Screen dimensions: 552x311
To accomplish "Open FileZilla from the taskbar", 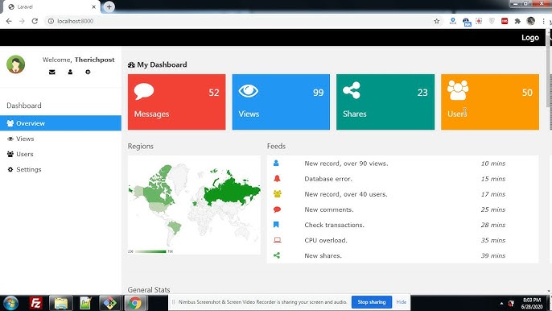I will click(36, 303).
